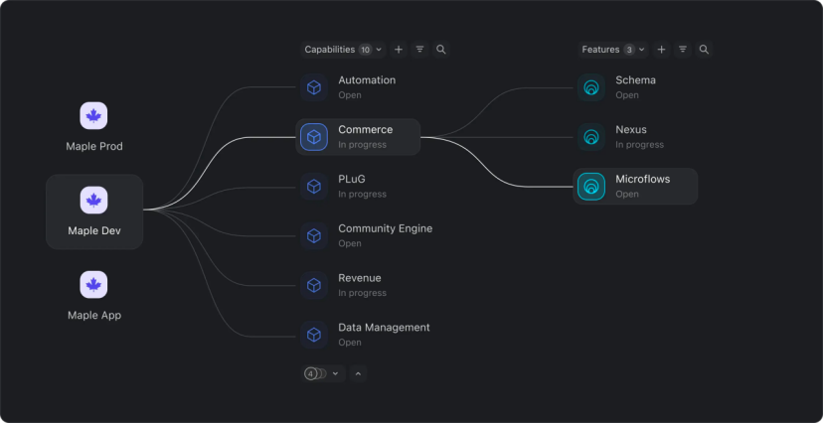This screenshot has width=823, height=423.
Task: Add a new feature with plus icon
Action: (661, 50)
